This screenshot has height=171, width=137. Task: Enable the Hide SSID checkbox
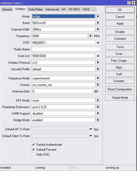tap(33, 155)
